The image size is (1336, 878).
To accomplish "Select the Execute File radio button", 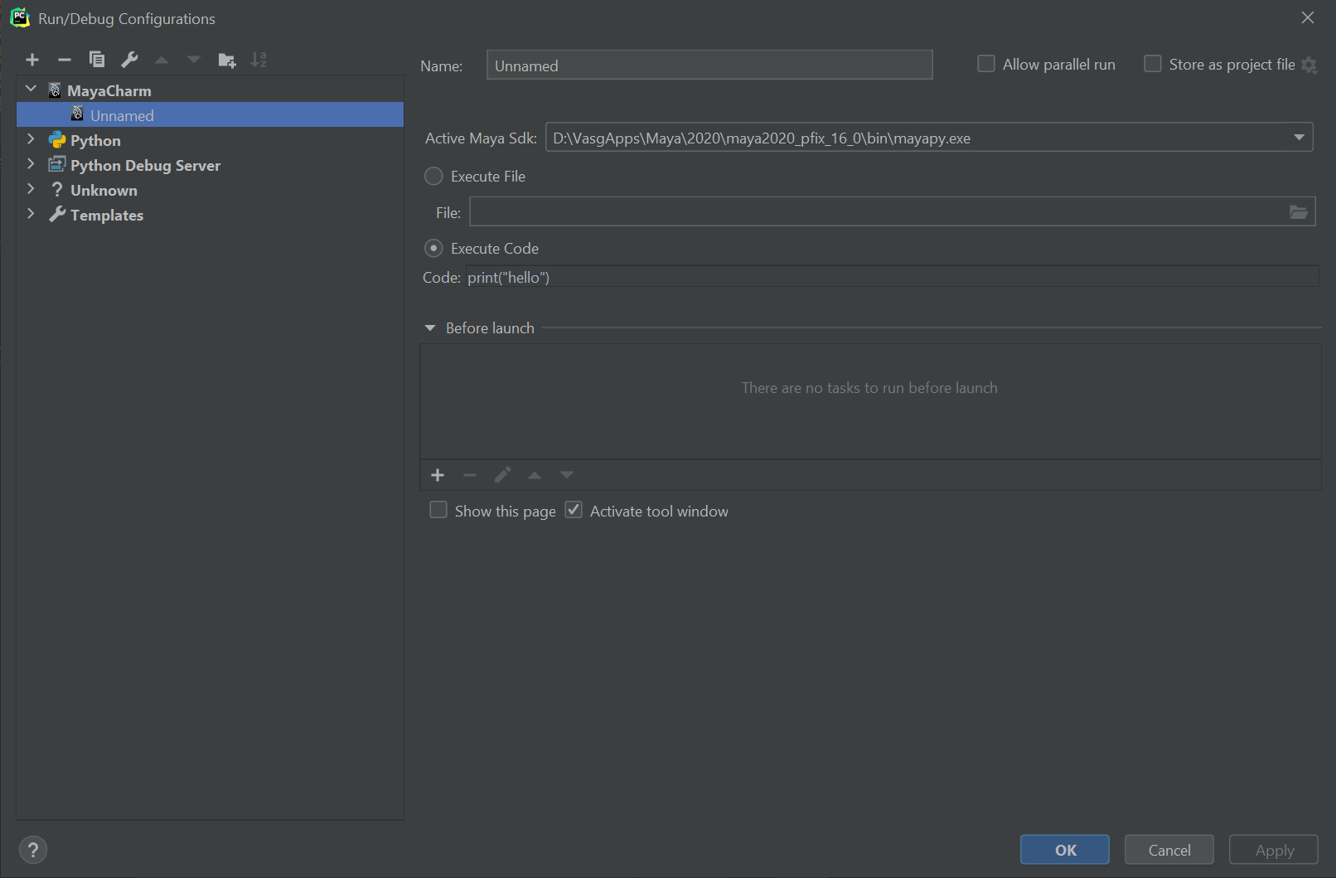I will click(433, 176).
